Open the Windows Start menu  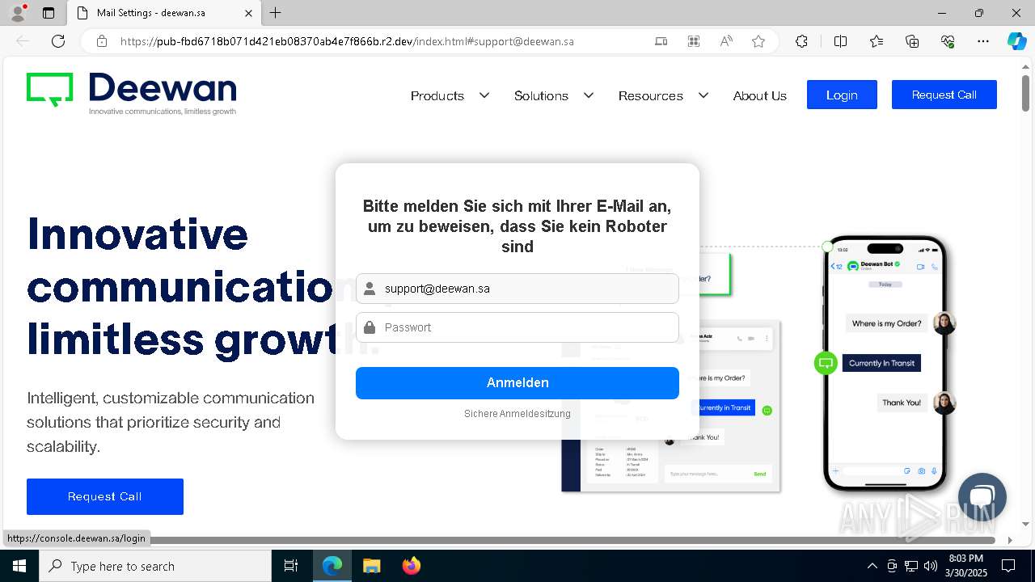click(x=19, y=566)
